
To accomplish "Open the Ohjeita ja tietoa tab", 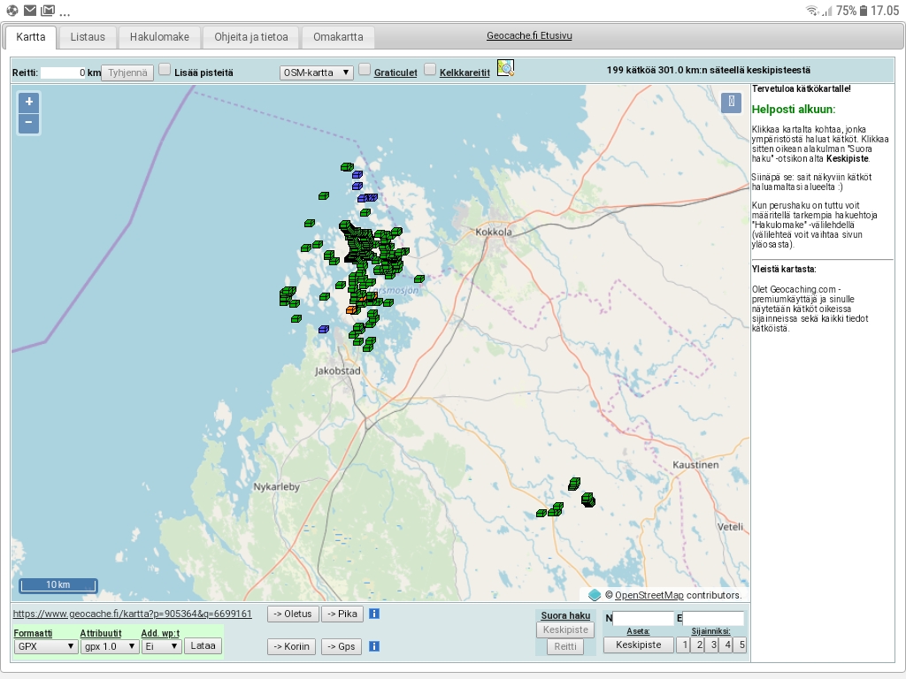I will (x=251, y=37).
